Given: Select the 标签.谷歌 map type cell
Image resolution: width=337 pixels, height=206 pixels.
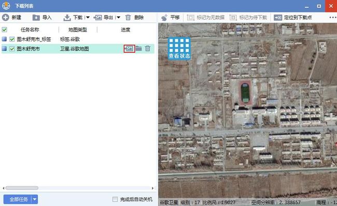Looking at the screenshot, I should [x=70, y=39].
